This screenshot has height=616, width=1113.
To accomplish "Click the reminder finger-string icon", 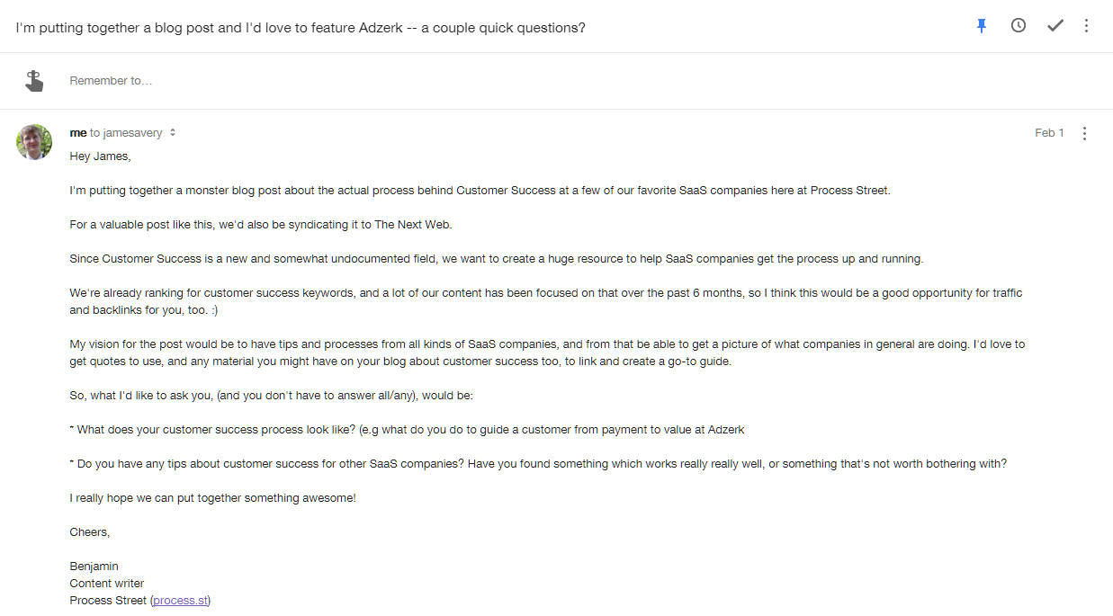I will coord(34,81).
